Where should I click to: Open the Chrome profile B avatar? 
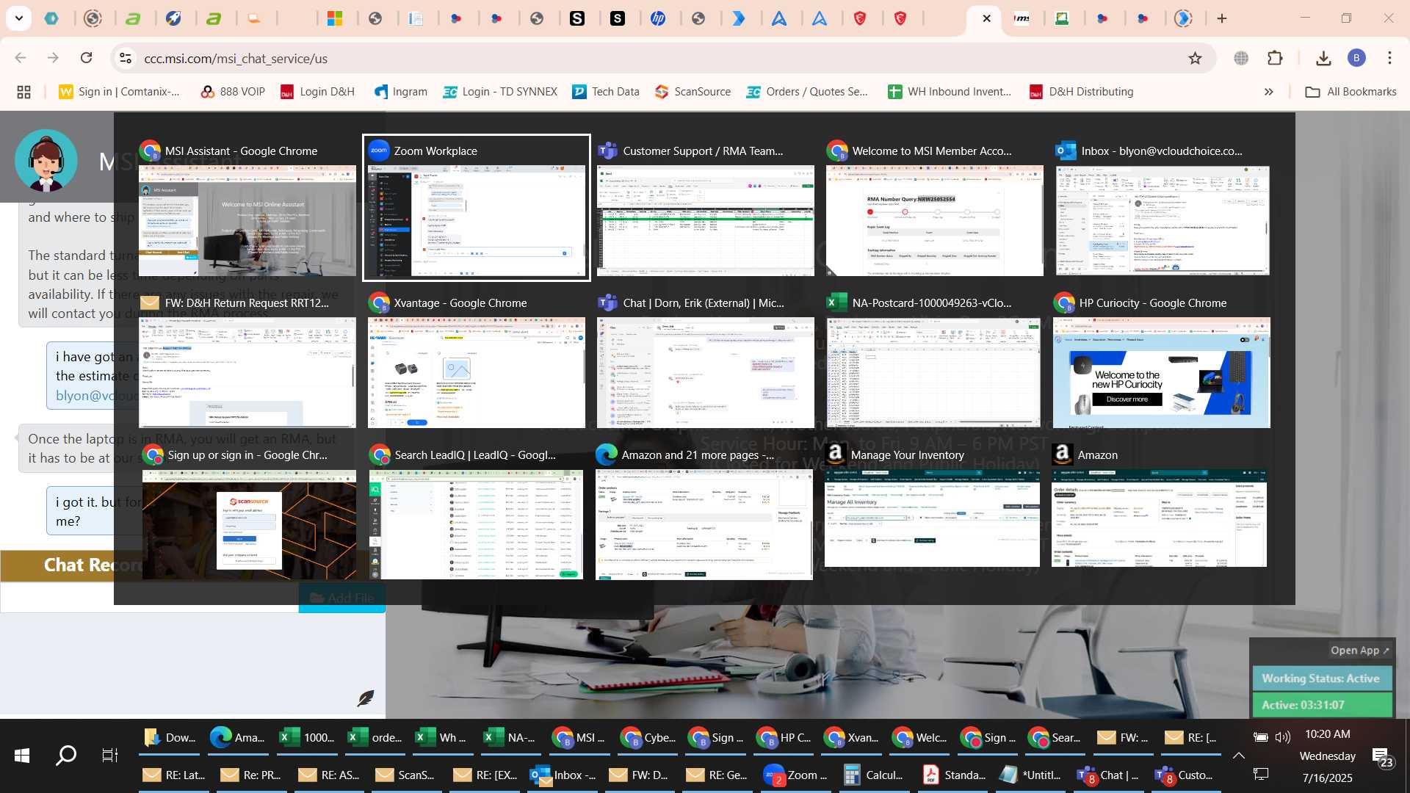click(x=1356, y=58)
